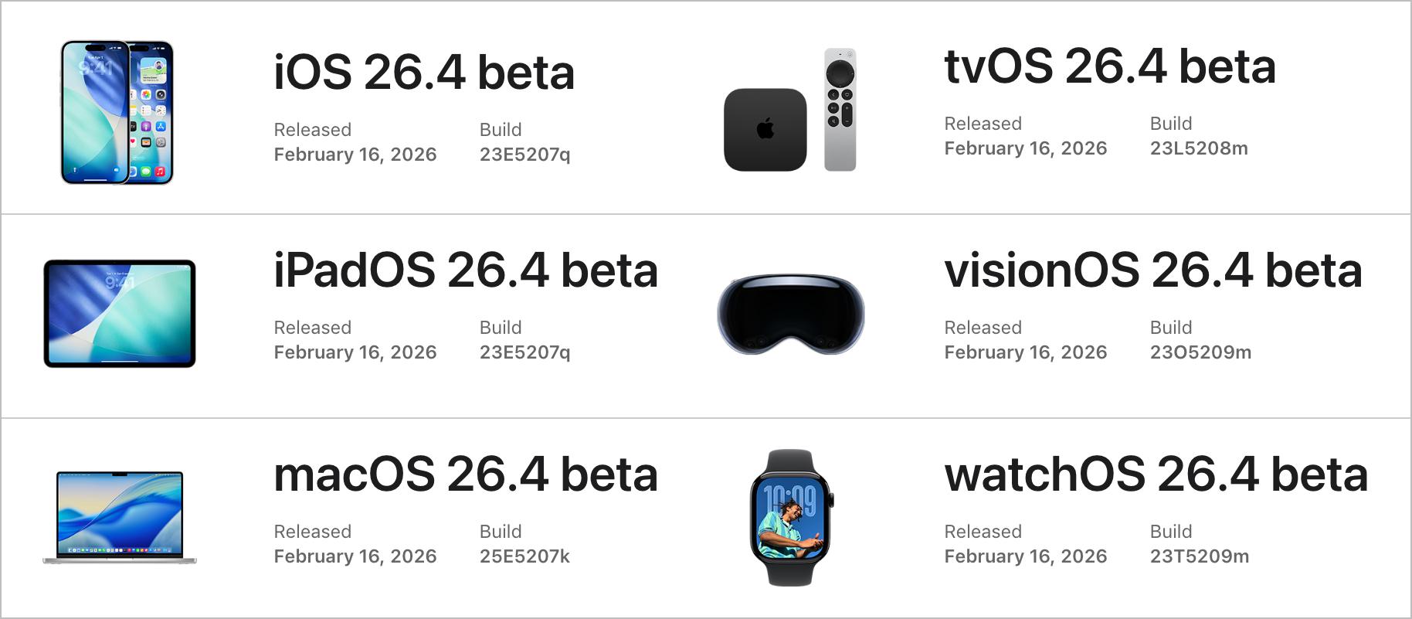Screen dimensions: 1412x619
Task: Open the tvOS 26.4 beta heading
Action: [x=1109, y=66]
